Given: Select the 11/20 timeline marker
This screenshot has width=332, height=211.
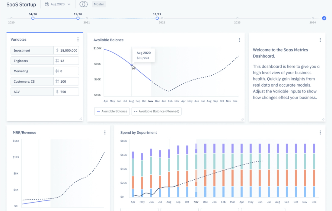Looking at the screenshot, I should (78, 18).
